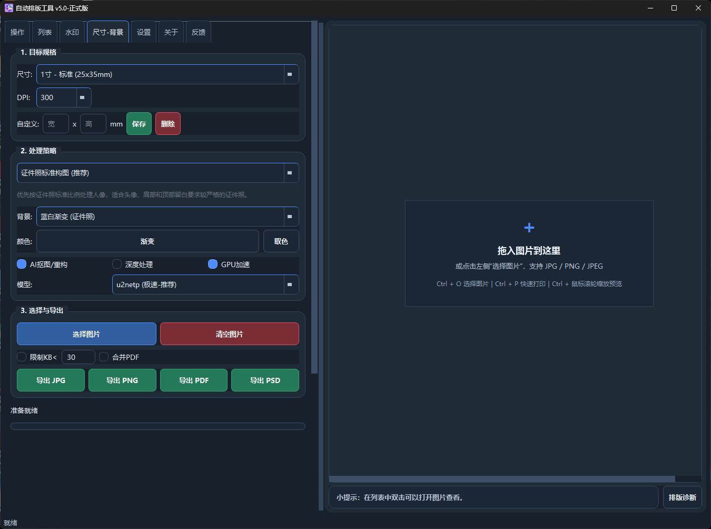
Task: Click the blue plus icon in drop area
Action: coord(529,228)
